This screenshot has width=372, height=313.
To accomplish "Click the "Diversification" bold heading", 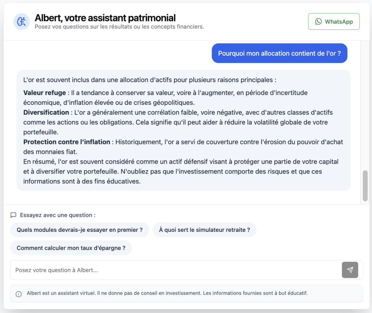I will pyautogui.click(x=46, y=112).
